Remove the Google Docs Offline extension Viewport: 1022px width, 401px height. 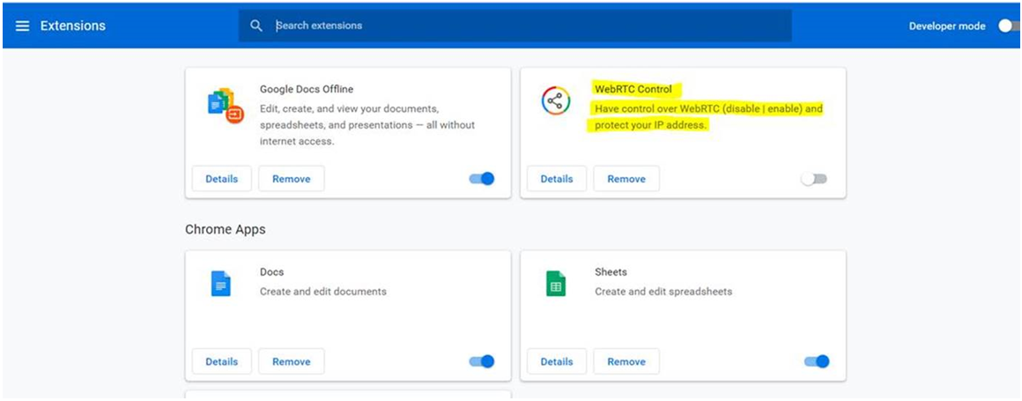(x=292, y=179)
